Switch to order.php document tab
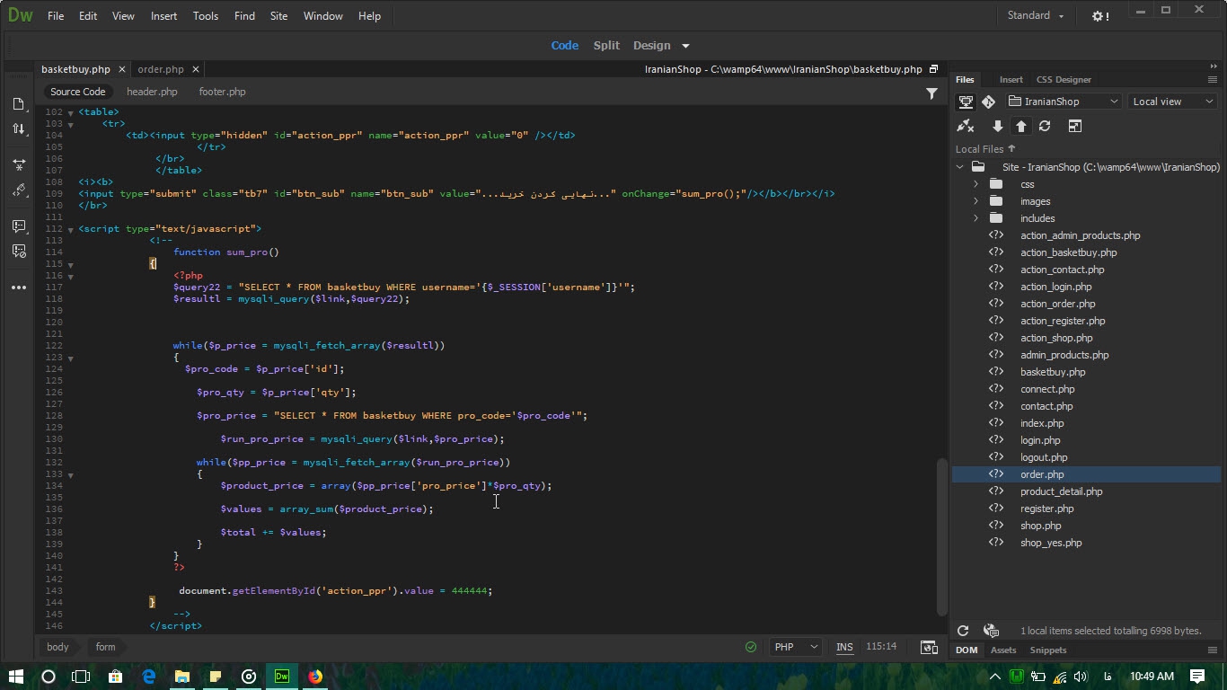This screenshot has height=690, width=1227. click(161, 69)
